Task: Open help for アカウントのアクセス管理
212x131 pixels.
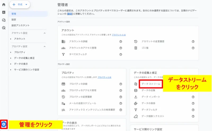Action: click(x=121, y=48)
